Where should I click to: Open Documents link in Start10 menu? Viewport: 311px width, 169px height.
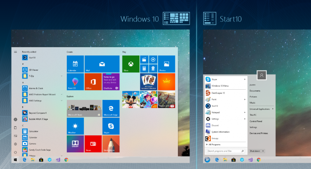point(255,91)
